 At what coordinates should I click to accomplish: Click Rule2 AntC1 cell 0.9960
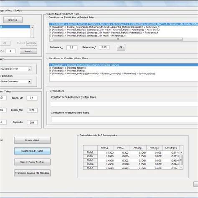(x=106, y=157)
